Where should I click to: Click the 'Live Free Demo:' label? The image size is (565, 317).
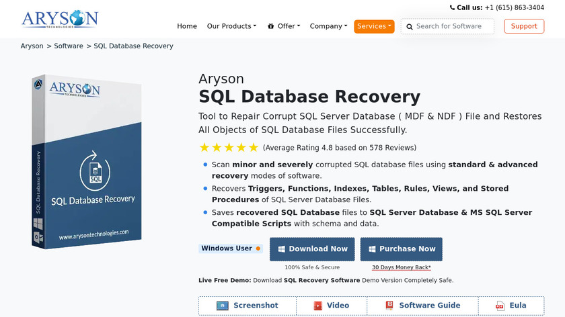[225, 280]
